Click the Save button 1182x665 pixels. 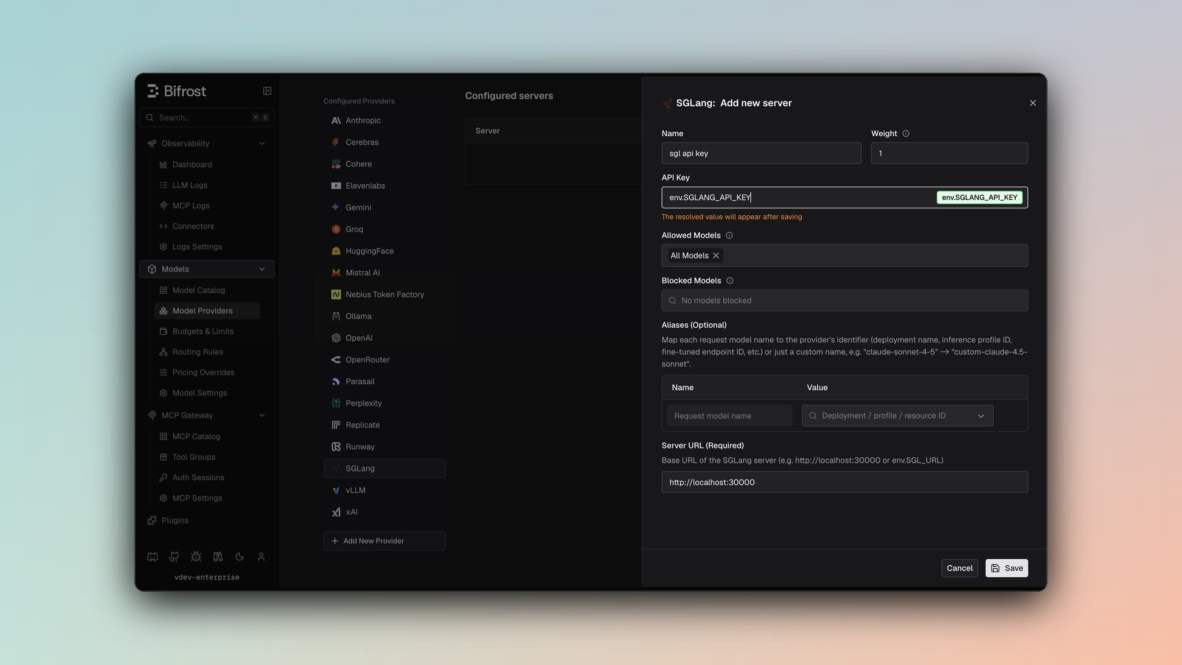click(x=1007, y=568)
